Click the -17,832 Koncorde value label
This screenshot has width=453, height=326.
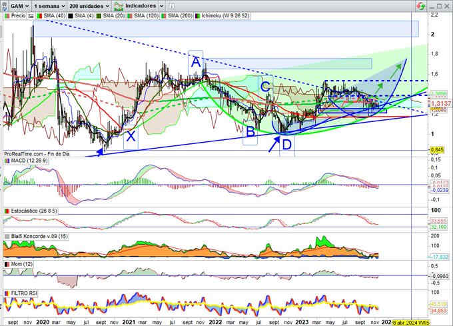439,257
